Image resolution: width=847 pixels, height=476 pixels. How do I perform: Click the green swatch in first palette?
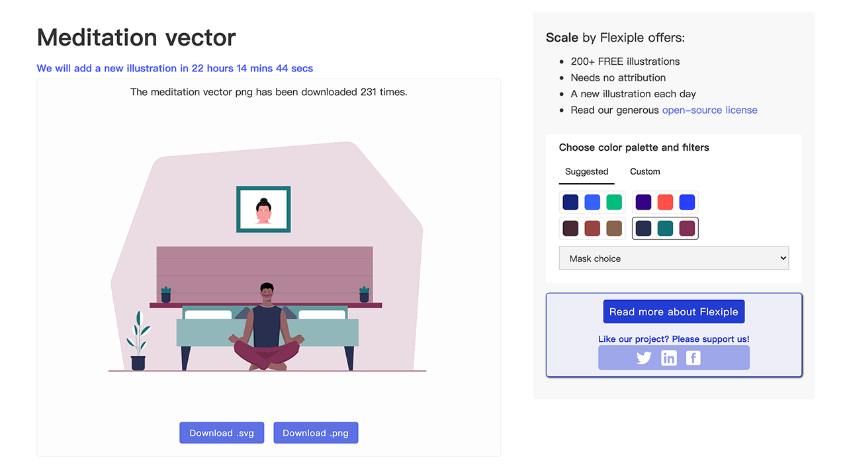point(614,202)
